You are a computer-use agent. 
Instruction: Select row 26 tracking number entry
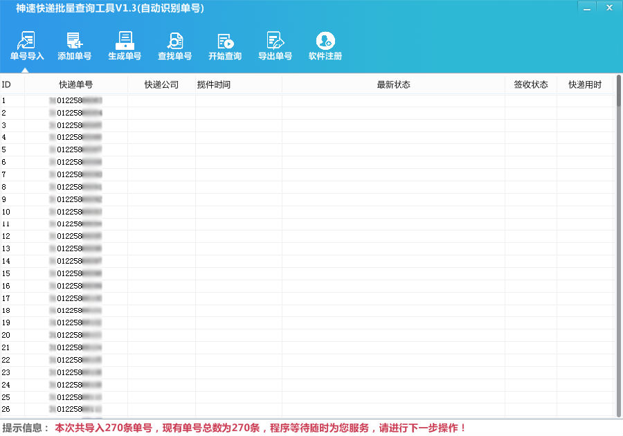click(75, 409)
